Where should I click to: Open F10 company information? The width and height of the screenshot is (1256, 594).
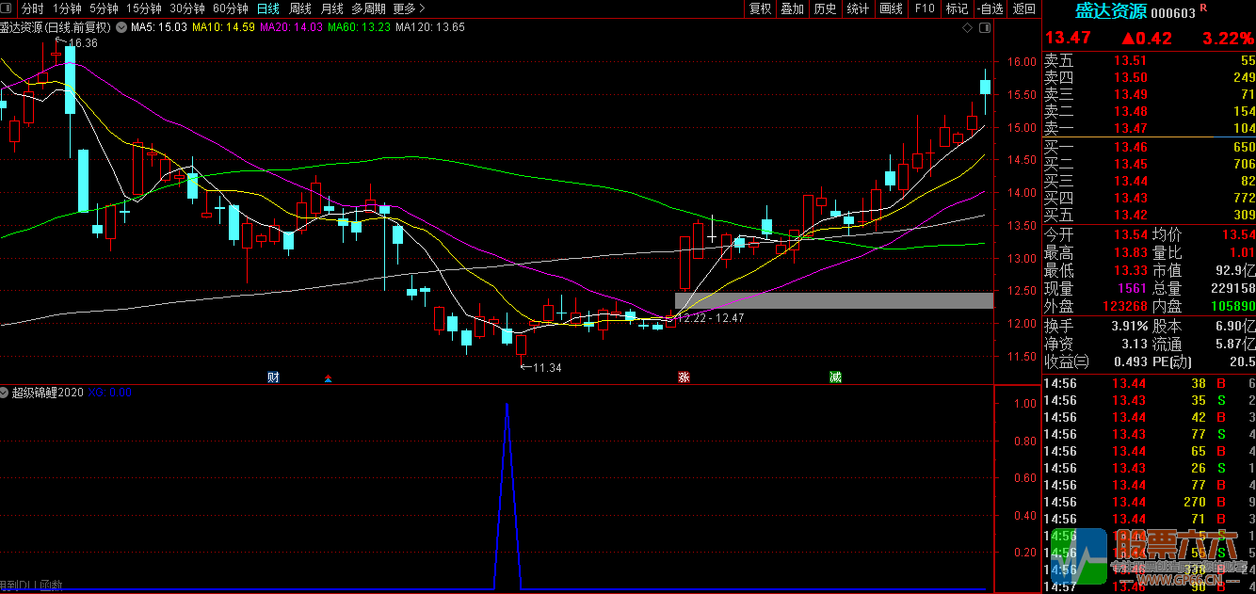point(925,8)
